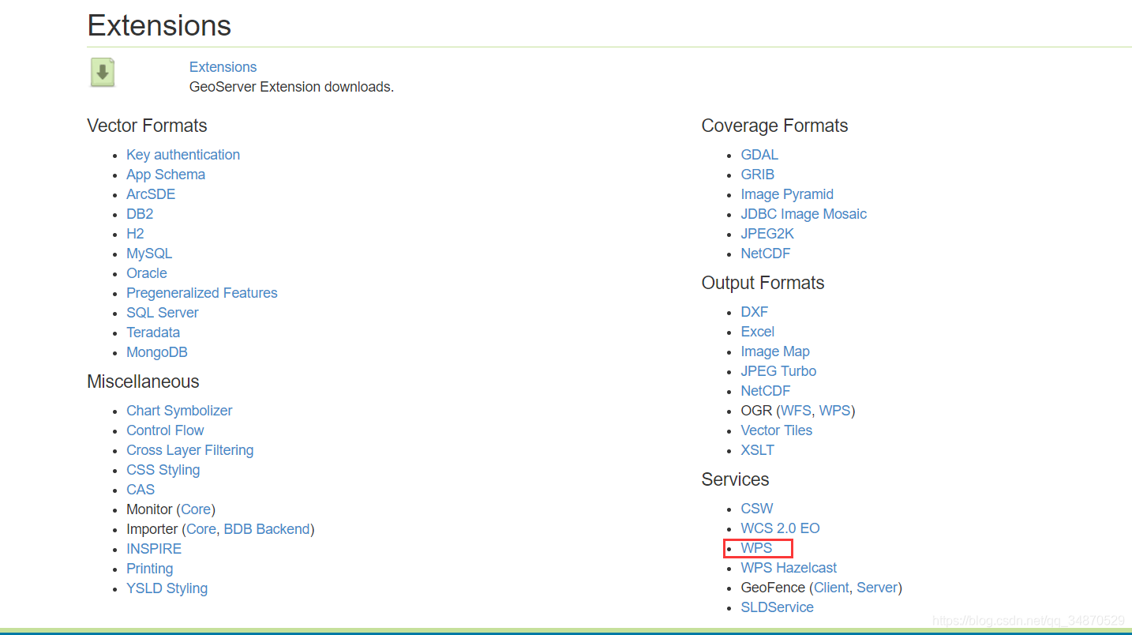Open the GDAL coverage format link

[759, 155]
